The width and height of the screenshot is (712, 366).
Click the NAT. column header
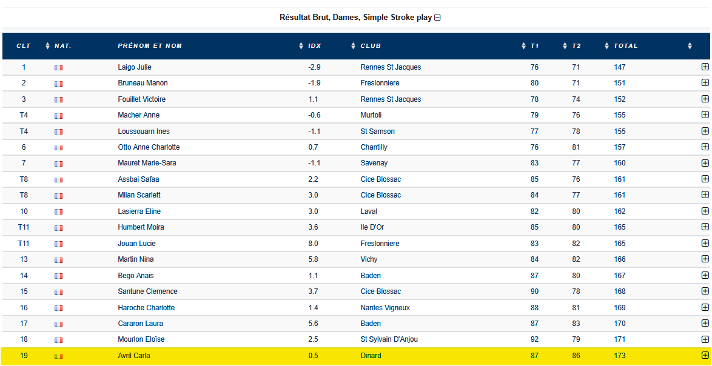click(x=62, y=46)
